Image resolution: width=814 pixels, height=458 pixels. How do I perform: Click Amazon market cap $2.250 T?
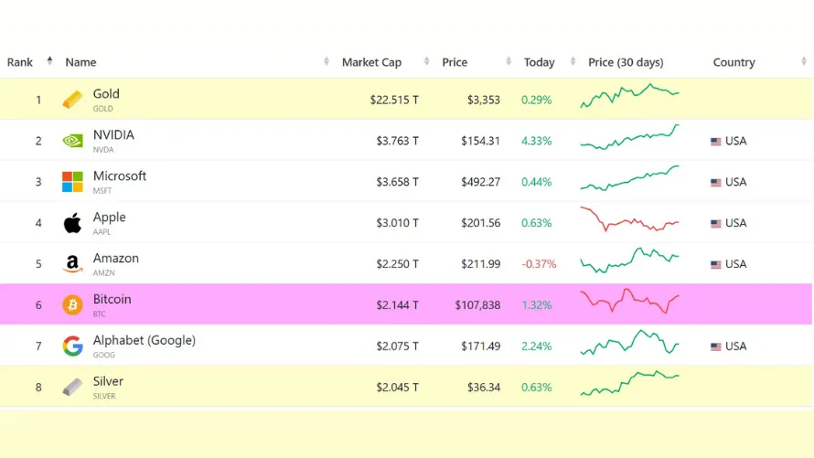(x=397, y=264)
